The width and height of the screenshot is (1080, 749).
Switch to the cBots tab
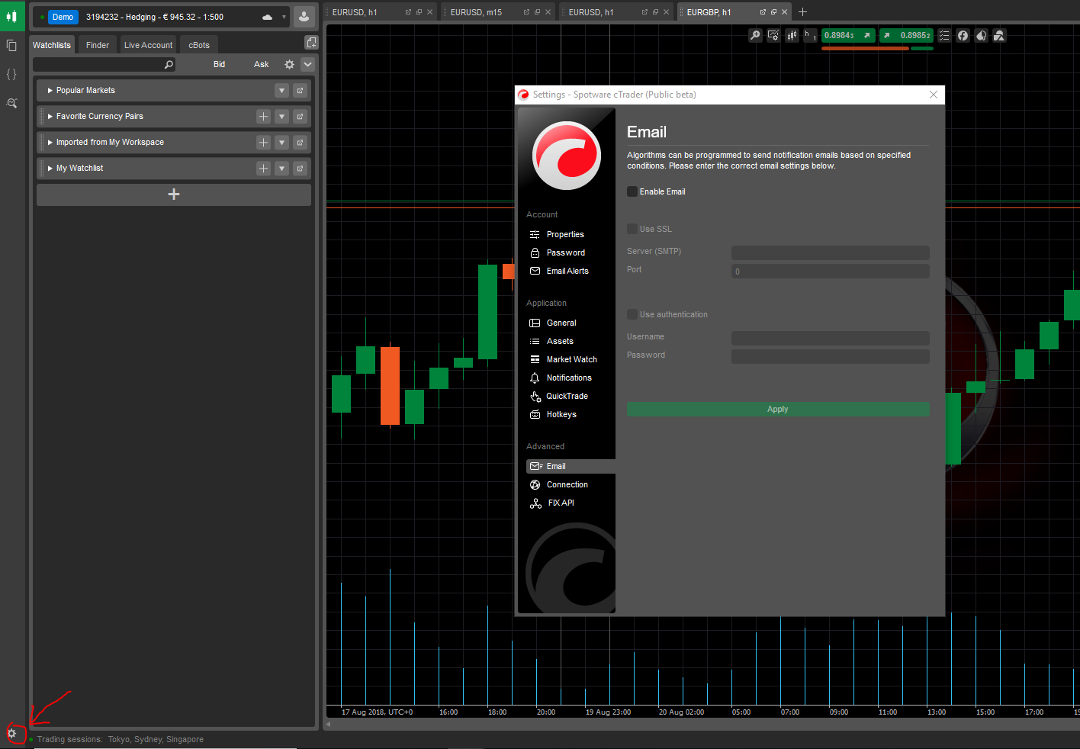click(199, 45)
